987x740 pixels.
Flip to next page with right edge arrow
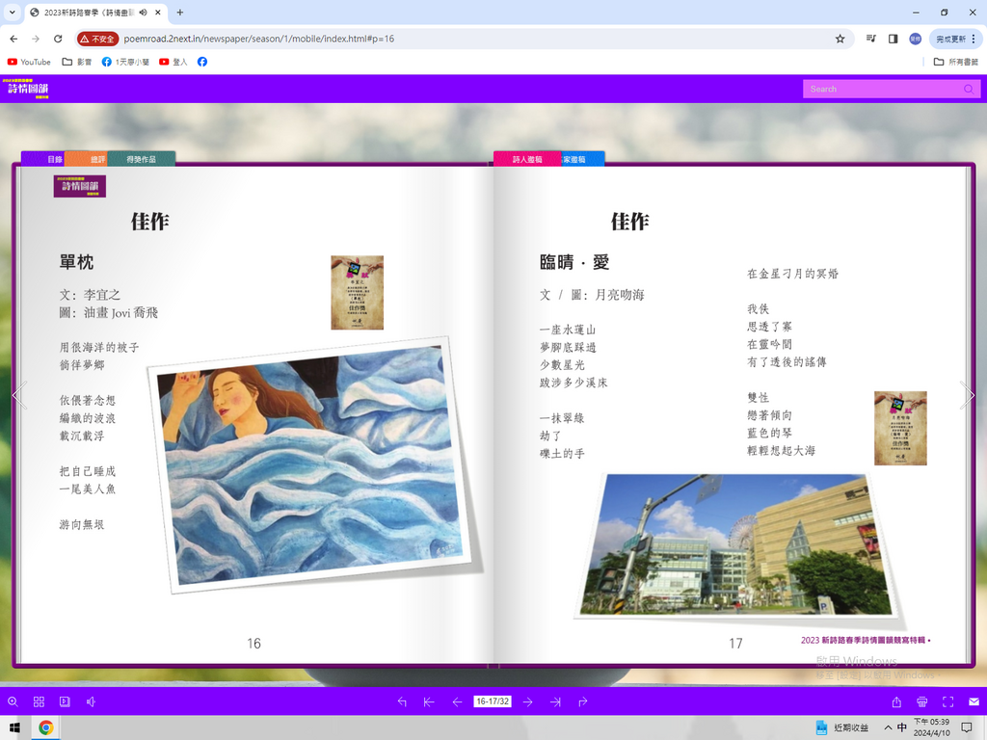click(x=968, y=394)
